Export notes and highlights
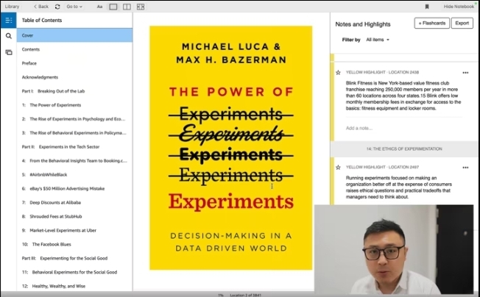Screen dimensions: 480x297 click(x=462, y=24)
